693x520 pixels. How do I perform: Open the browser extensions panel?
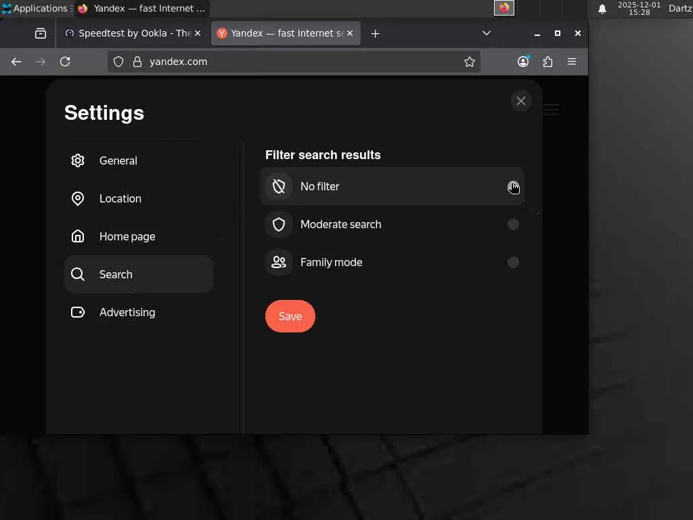pyautogui.click(x=547, y=62)
